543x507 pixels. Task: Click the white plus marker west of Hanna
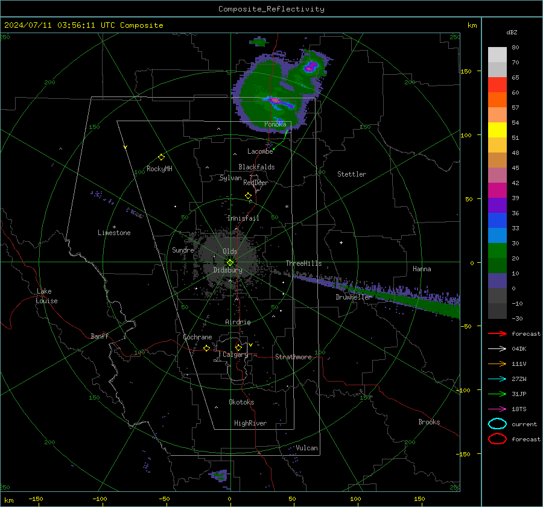click(x=341, y=242)
